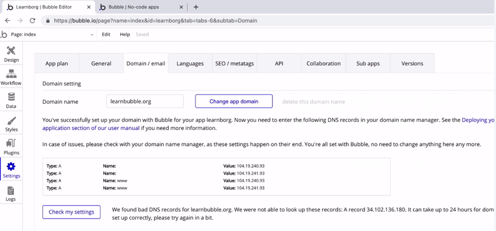Screen dimensions: 496x231
Task: Close the Learnborg Bubble Editor tab
Action: 90,6
